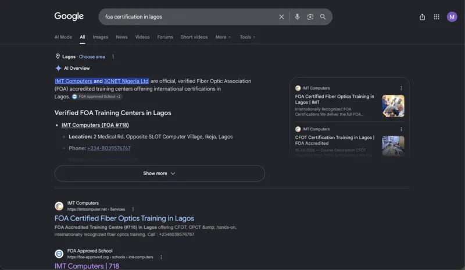Open the Google apps grid
The height and width of the screenshot is (270, 465).
437,17
